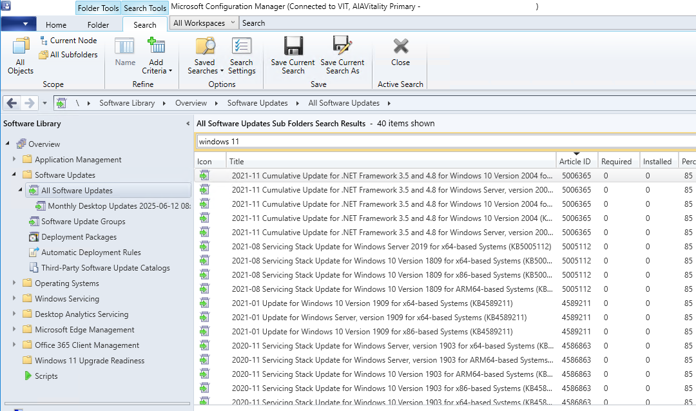696x411 pixels.
Task: Open the Add Criteria button
Action: (156, 55)
